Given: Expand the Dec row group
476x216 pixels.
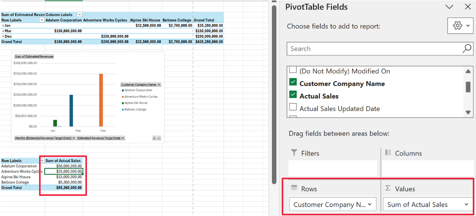Looking at the screenshot, I should (3, 36).
